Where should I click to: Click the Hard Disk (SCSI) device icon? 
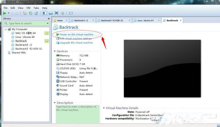point(58,64)
